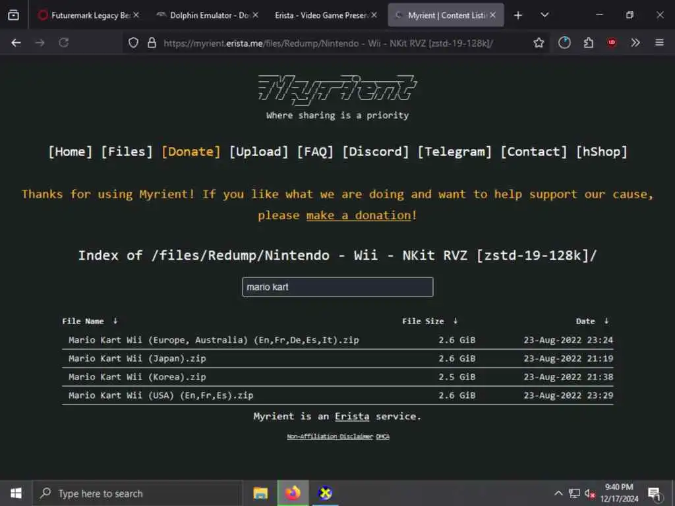Follow the make a donation link
Image resolution: width=675 pixels, height=506 pixels.
click(359, 215)
